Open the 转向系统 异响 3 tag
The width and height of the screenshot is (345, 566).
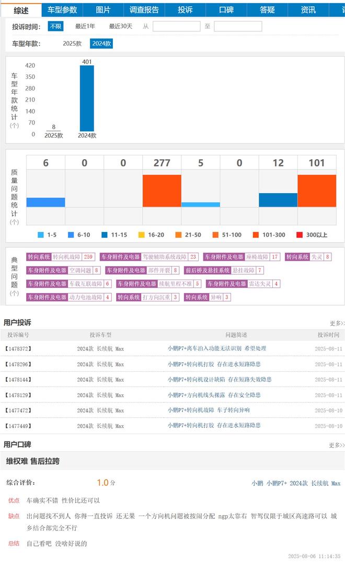[208, 297]
